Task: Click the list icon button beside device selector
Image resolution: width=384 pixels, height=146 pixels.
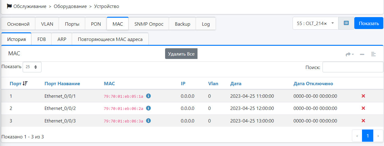Action: (346, 23)
